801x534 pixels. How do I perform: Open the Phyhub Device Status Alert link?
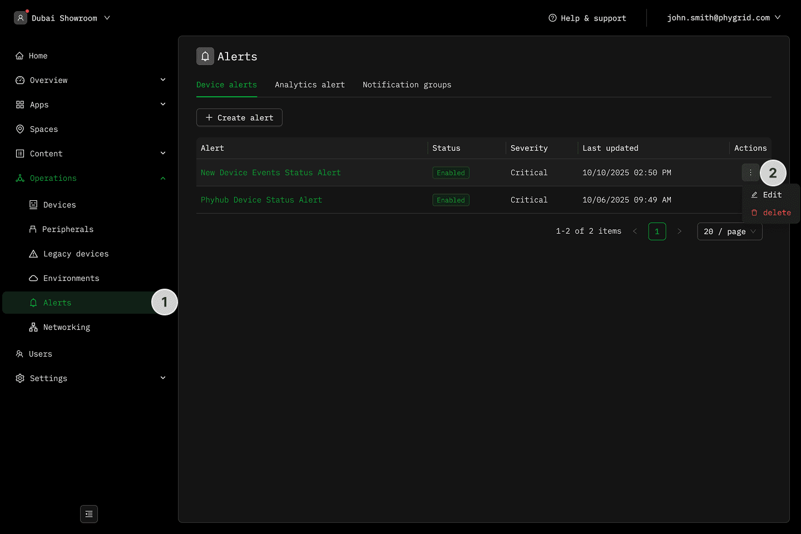click(261, 200)
